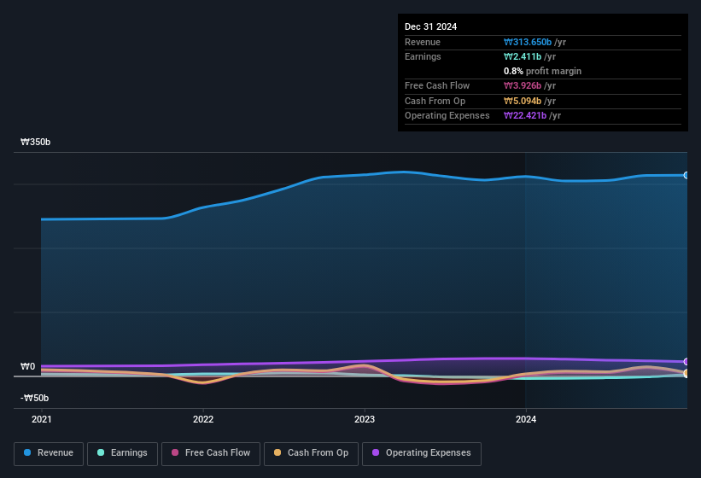
Task: Toggle the Earnings legend button
Action: 122,453
